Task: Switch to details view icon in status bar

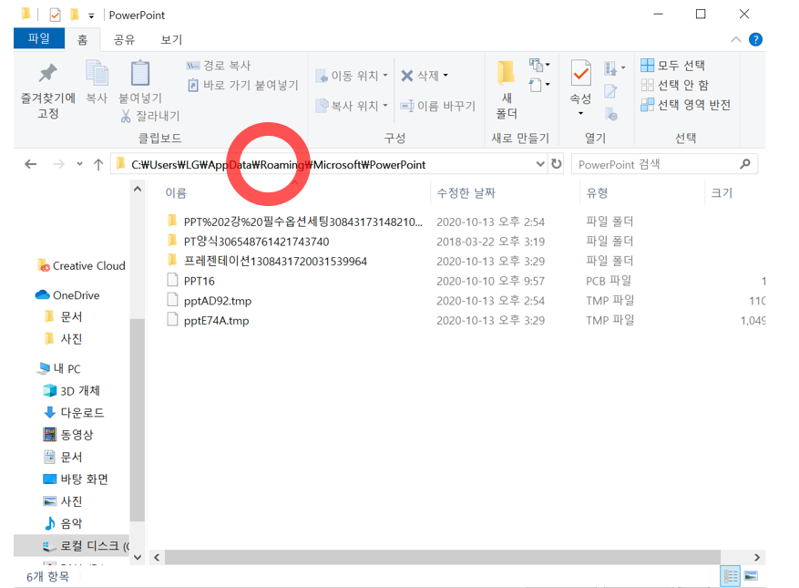Action: pyautogui.click(x=730, y=576)
